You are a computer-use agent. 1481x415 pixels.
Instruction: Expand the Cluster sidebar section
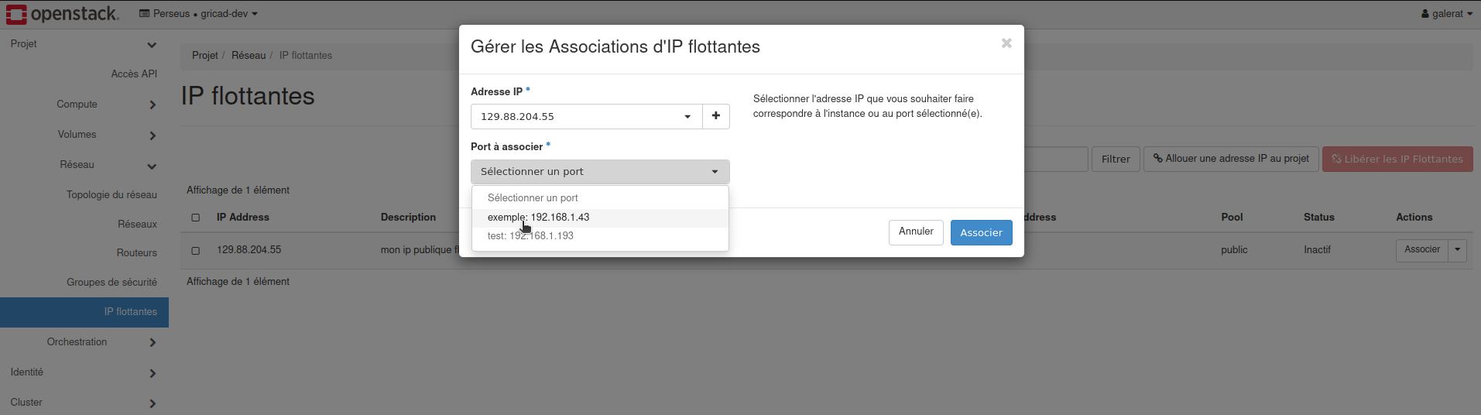tap(84, 403)
